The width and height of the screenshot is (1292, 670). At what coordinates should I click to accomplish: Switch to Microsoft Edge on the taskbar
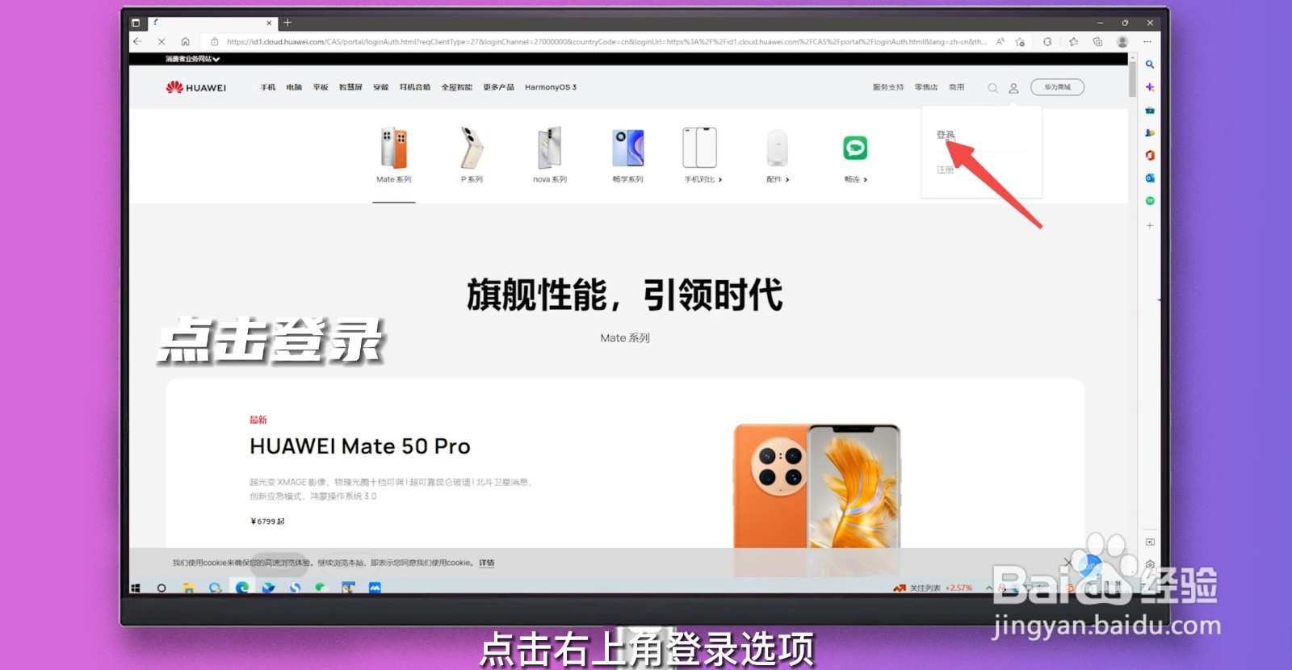point(241,588)
